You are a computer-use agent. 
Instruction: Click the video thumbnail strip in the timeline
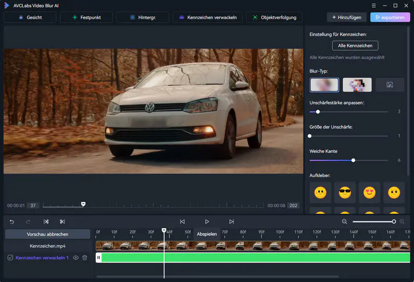click(x=253, y=246)
